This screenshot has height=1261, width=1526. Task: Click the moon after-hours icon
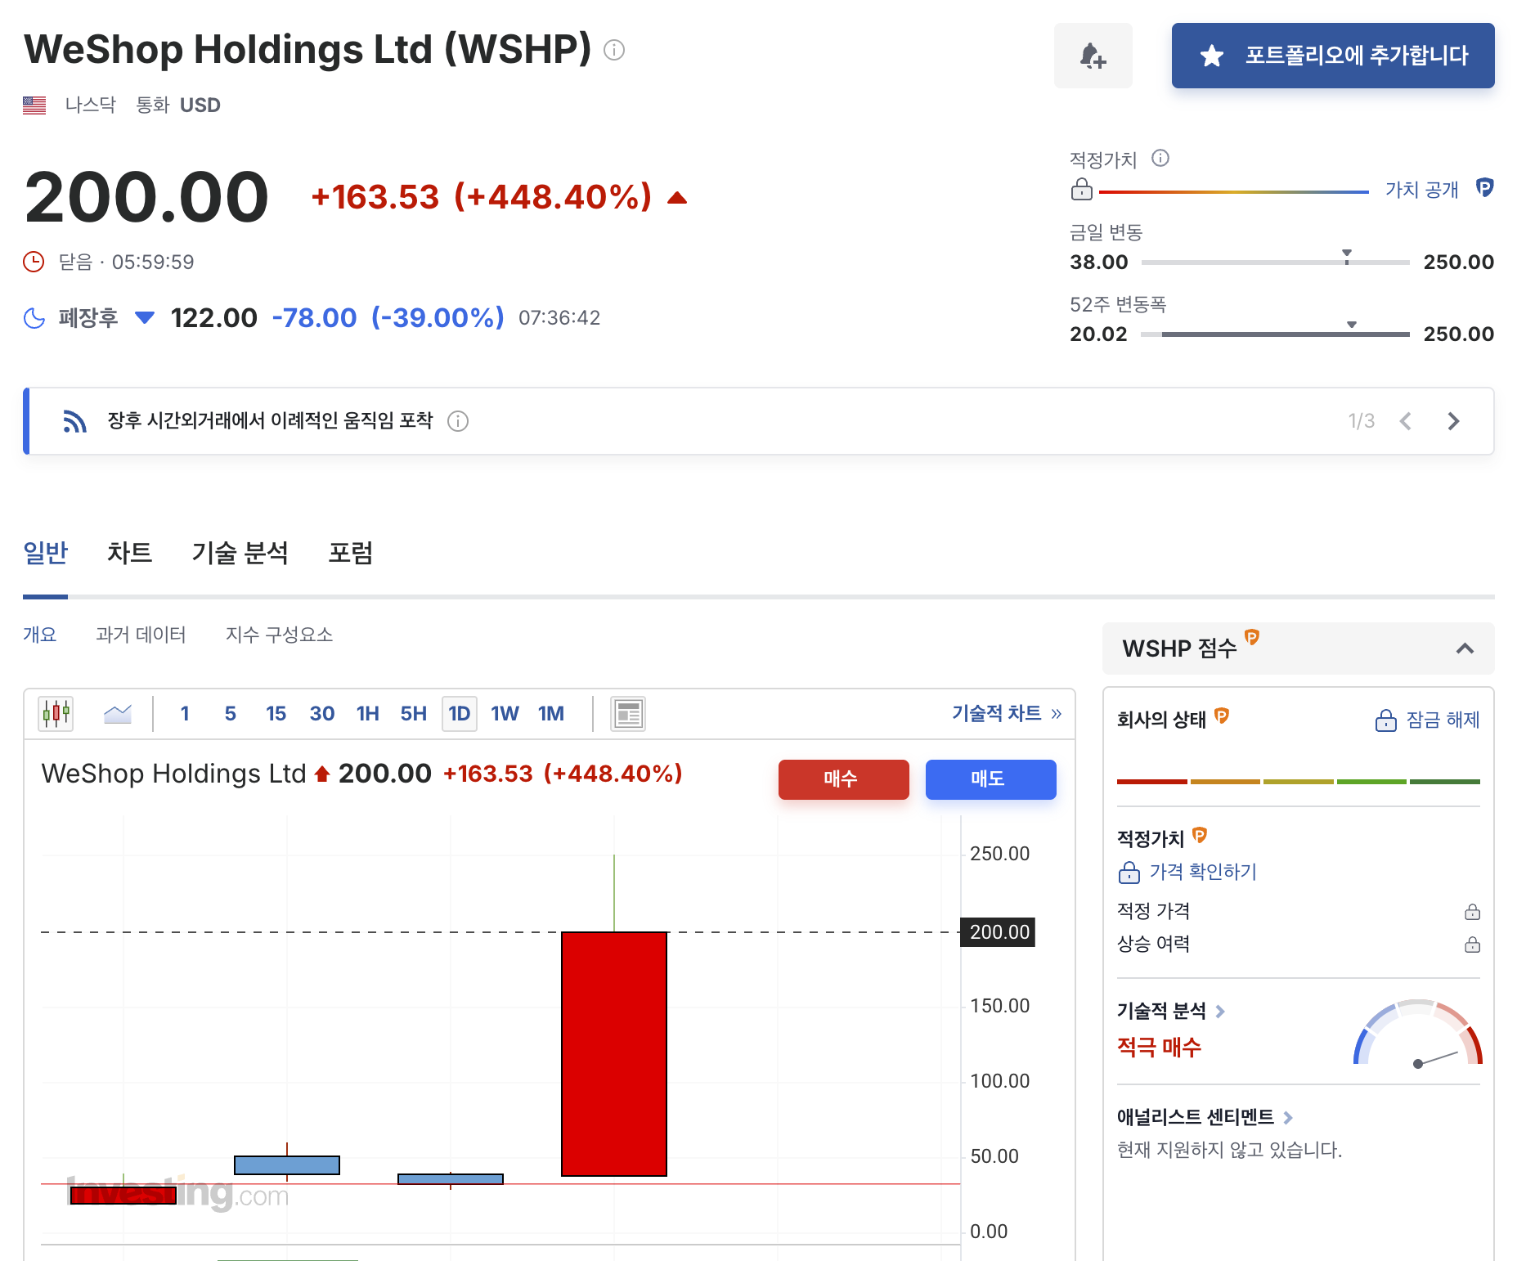coord(34,318)
